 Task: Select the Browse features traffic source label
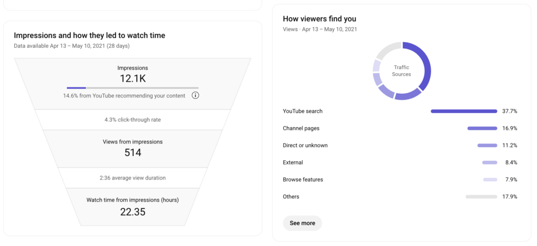pos(303,180)
